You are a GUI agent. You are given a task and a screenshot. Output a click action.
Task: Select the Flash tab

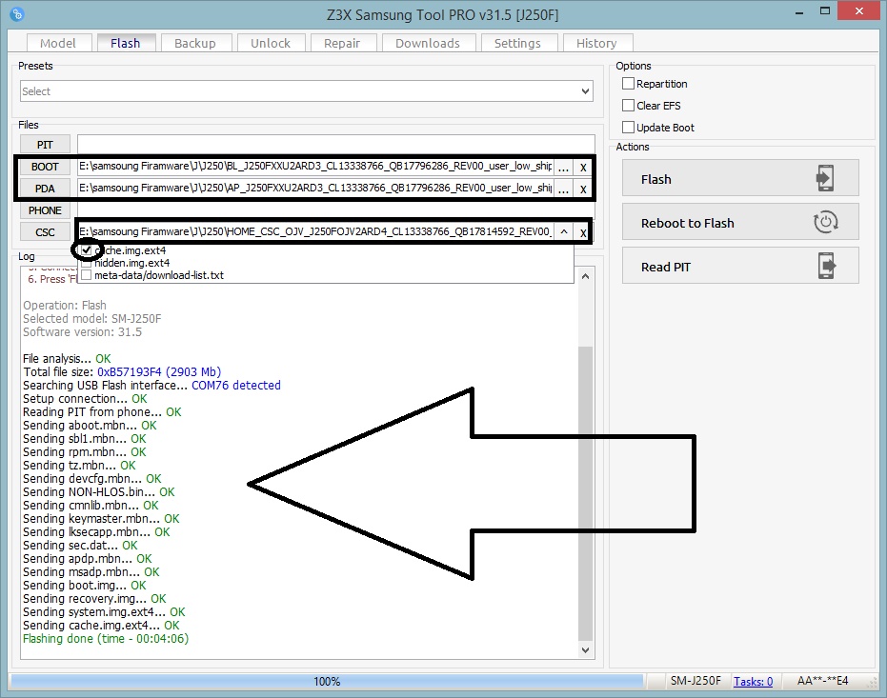126,43
